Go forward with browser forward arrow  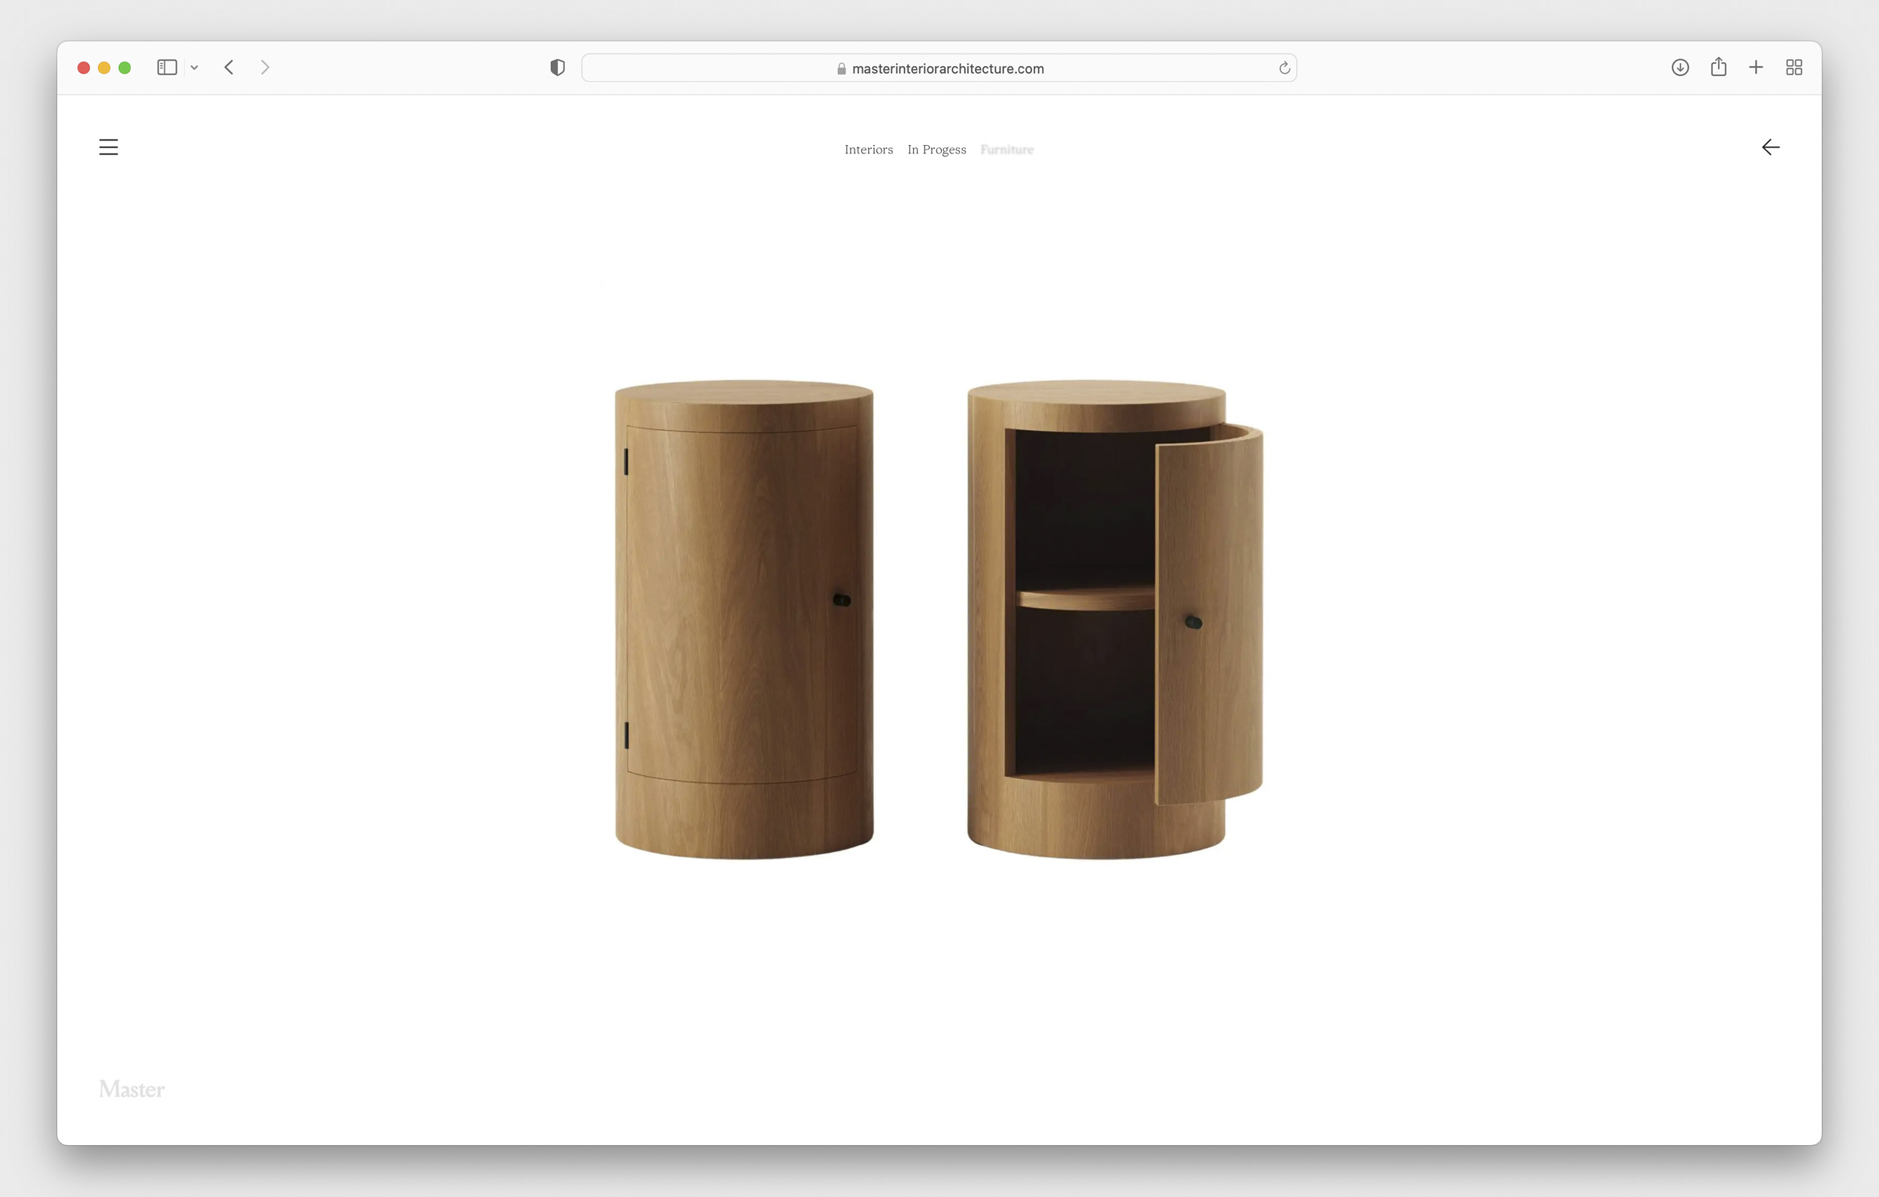click(265, 68)
